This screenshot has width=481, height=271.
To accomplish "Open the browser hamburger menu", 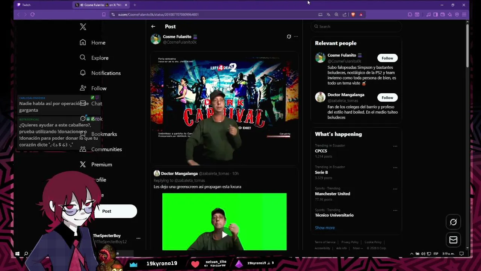I will tap(464, 14).
